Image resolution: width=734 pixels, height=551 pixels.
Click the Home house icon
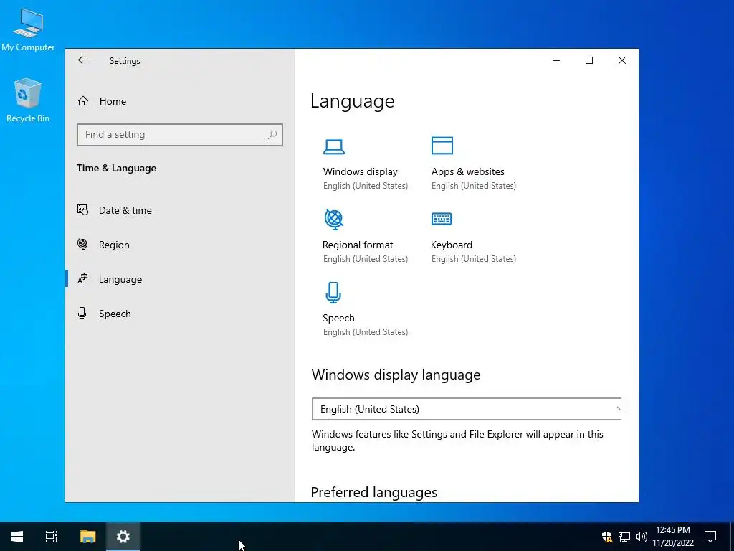coord(83,101)
